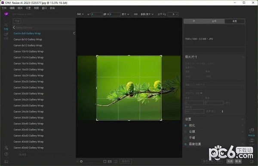Click the print icon below Resize
Image resolution: width=258 pixels, height=166 pixels.
pyautogui.click(x=252, y=141)
